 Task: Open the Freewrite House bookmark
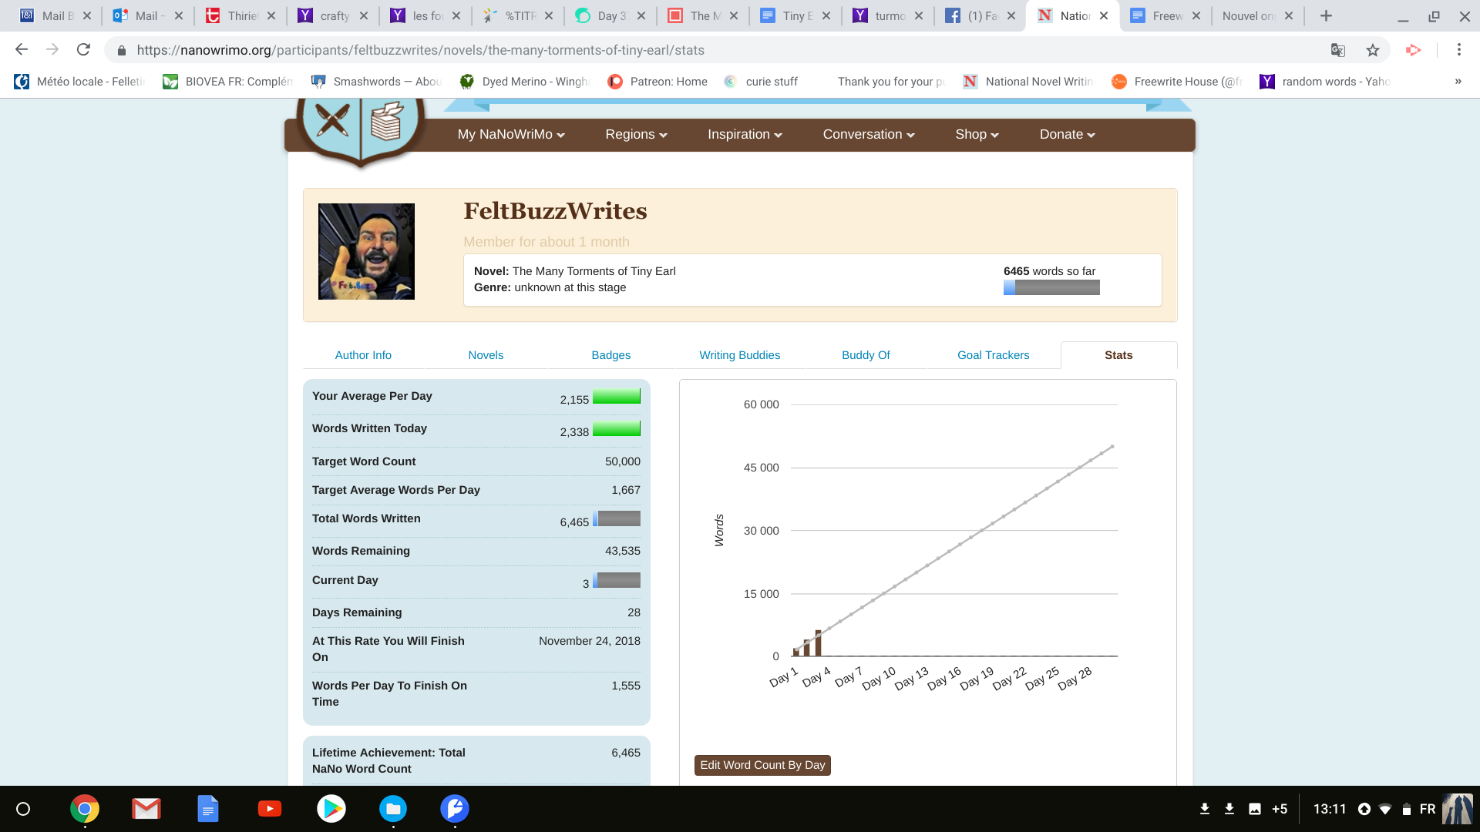click(1176, 82)
